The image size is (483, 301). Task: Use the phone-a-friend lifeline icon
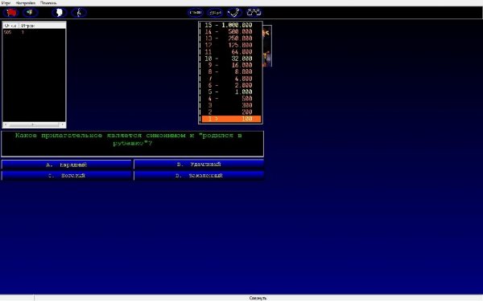point(234,13)
